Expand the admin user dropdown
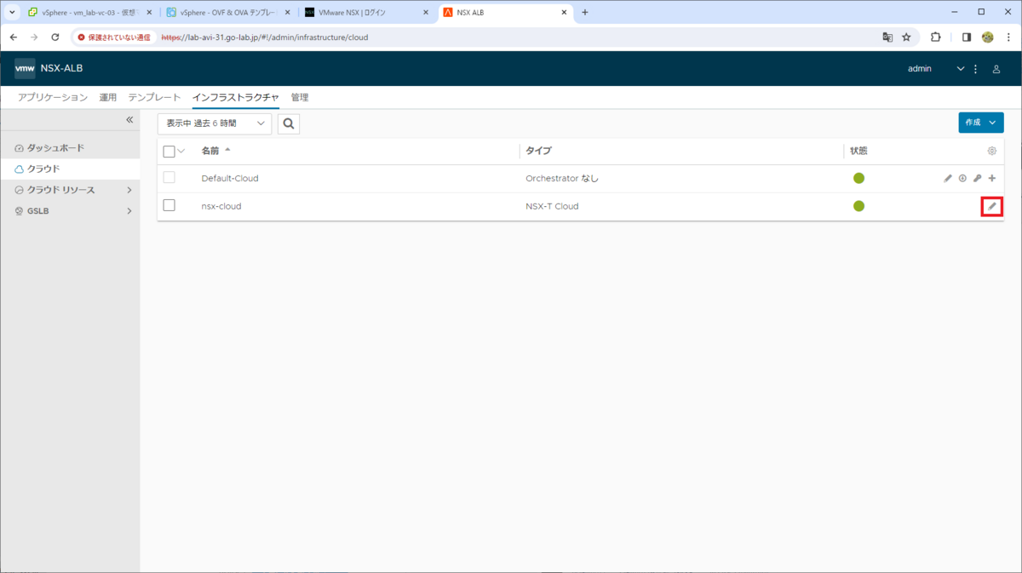Screen dimensions: 1022x573 point(961,69)
